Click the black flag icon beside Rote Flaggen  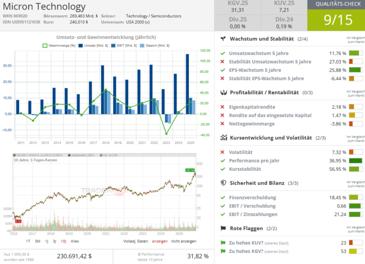point(224,228)
